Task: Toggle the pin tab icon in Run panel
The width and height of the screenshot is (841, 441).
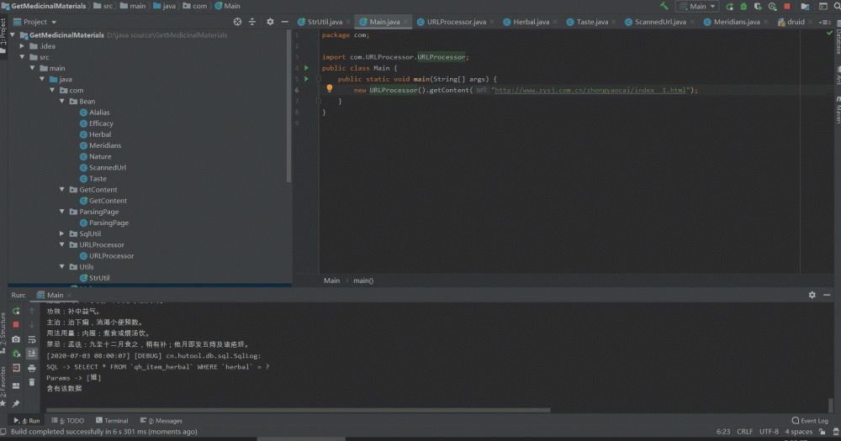Action: (x=16, y=404)
